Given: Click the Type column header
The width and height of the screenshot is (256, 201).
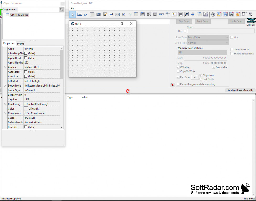Looking at the screenshot, I should click(70, 97).
